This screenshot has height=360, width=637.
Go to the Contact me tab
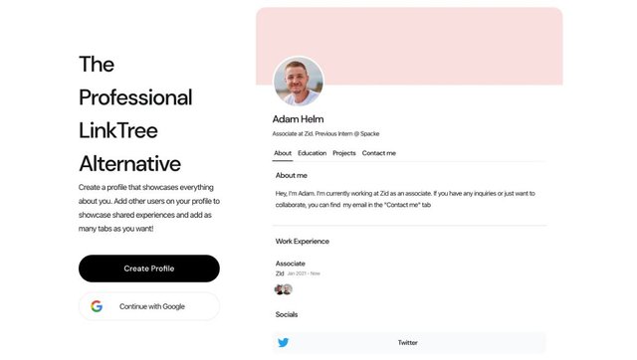(379, 153)
